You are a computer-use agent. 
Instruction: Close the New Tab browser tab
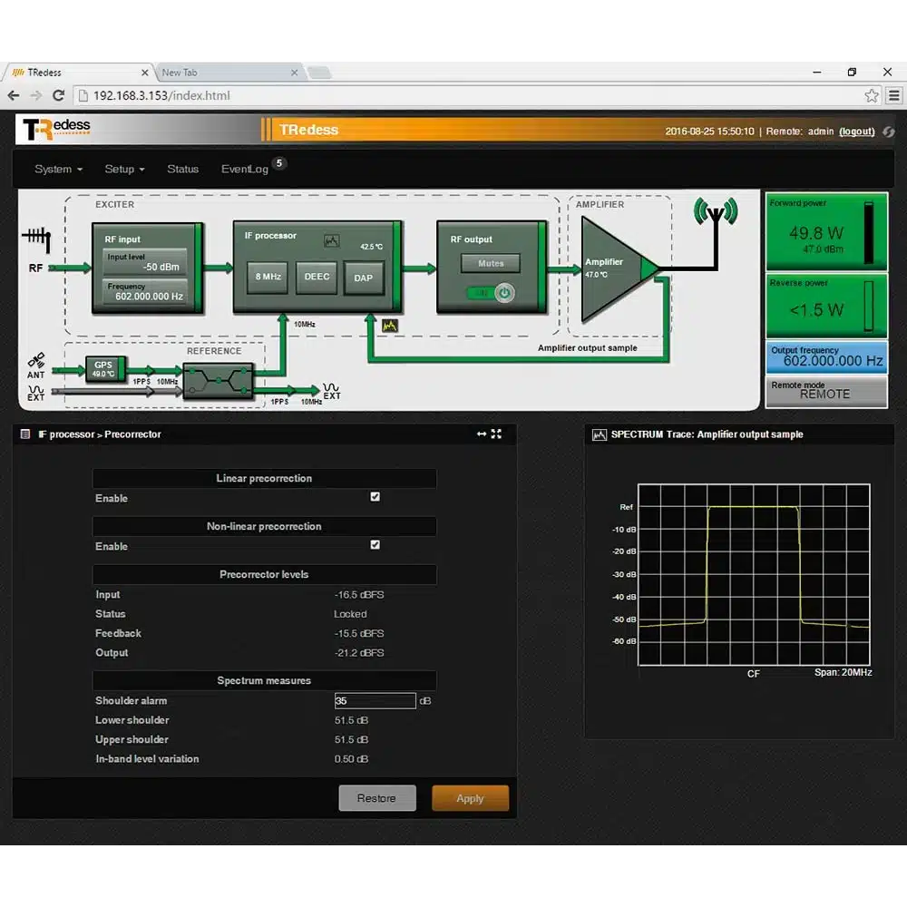click(295, 73)
